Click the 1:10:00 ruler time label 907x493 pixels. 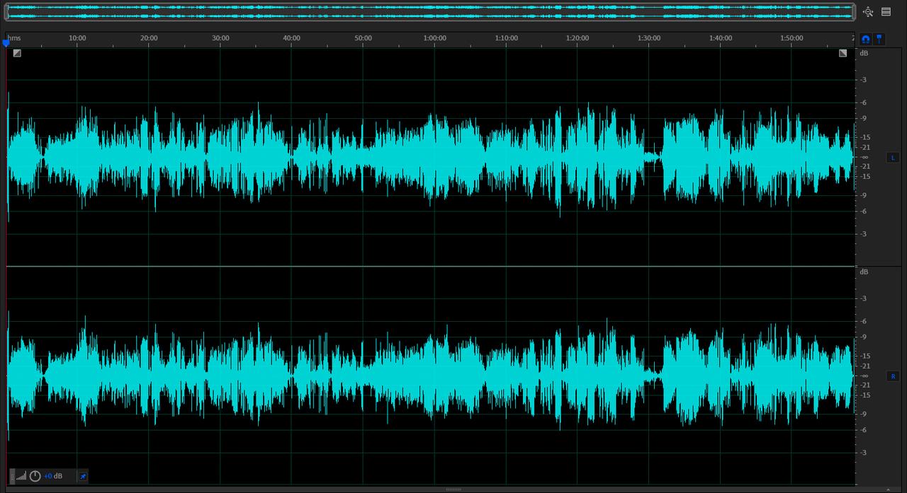[506, 38]
